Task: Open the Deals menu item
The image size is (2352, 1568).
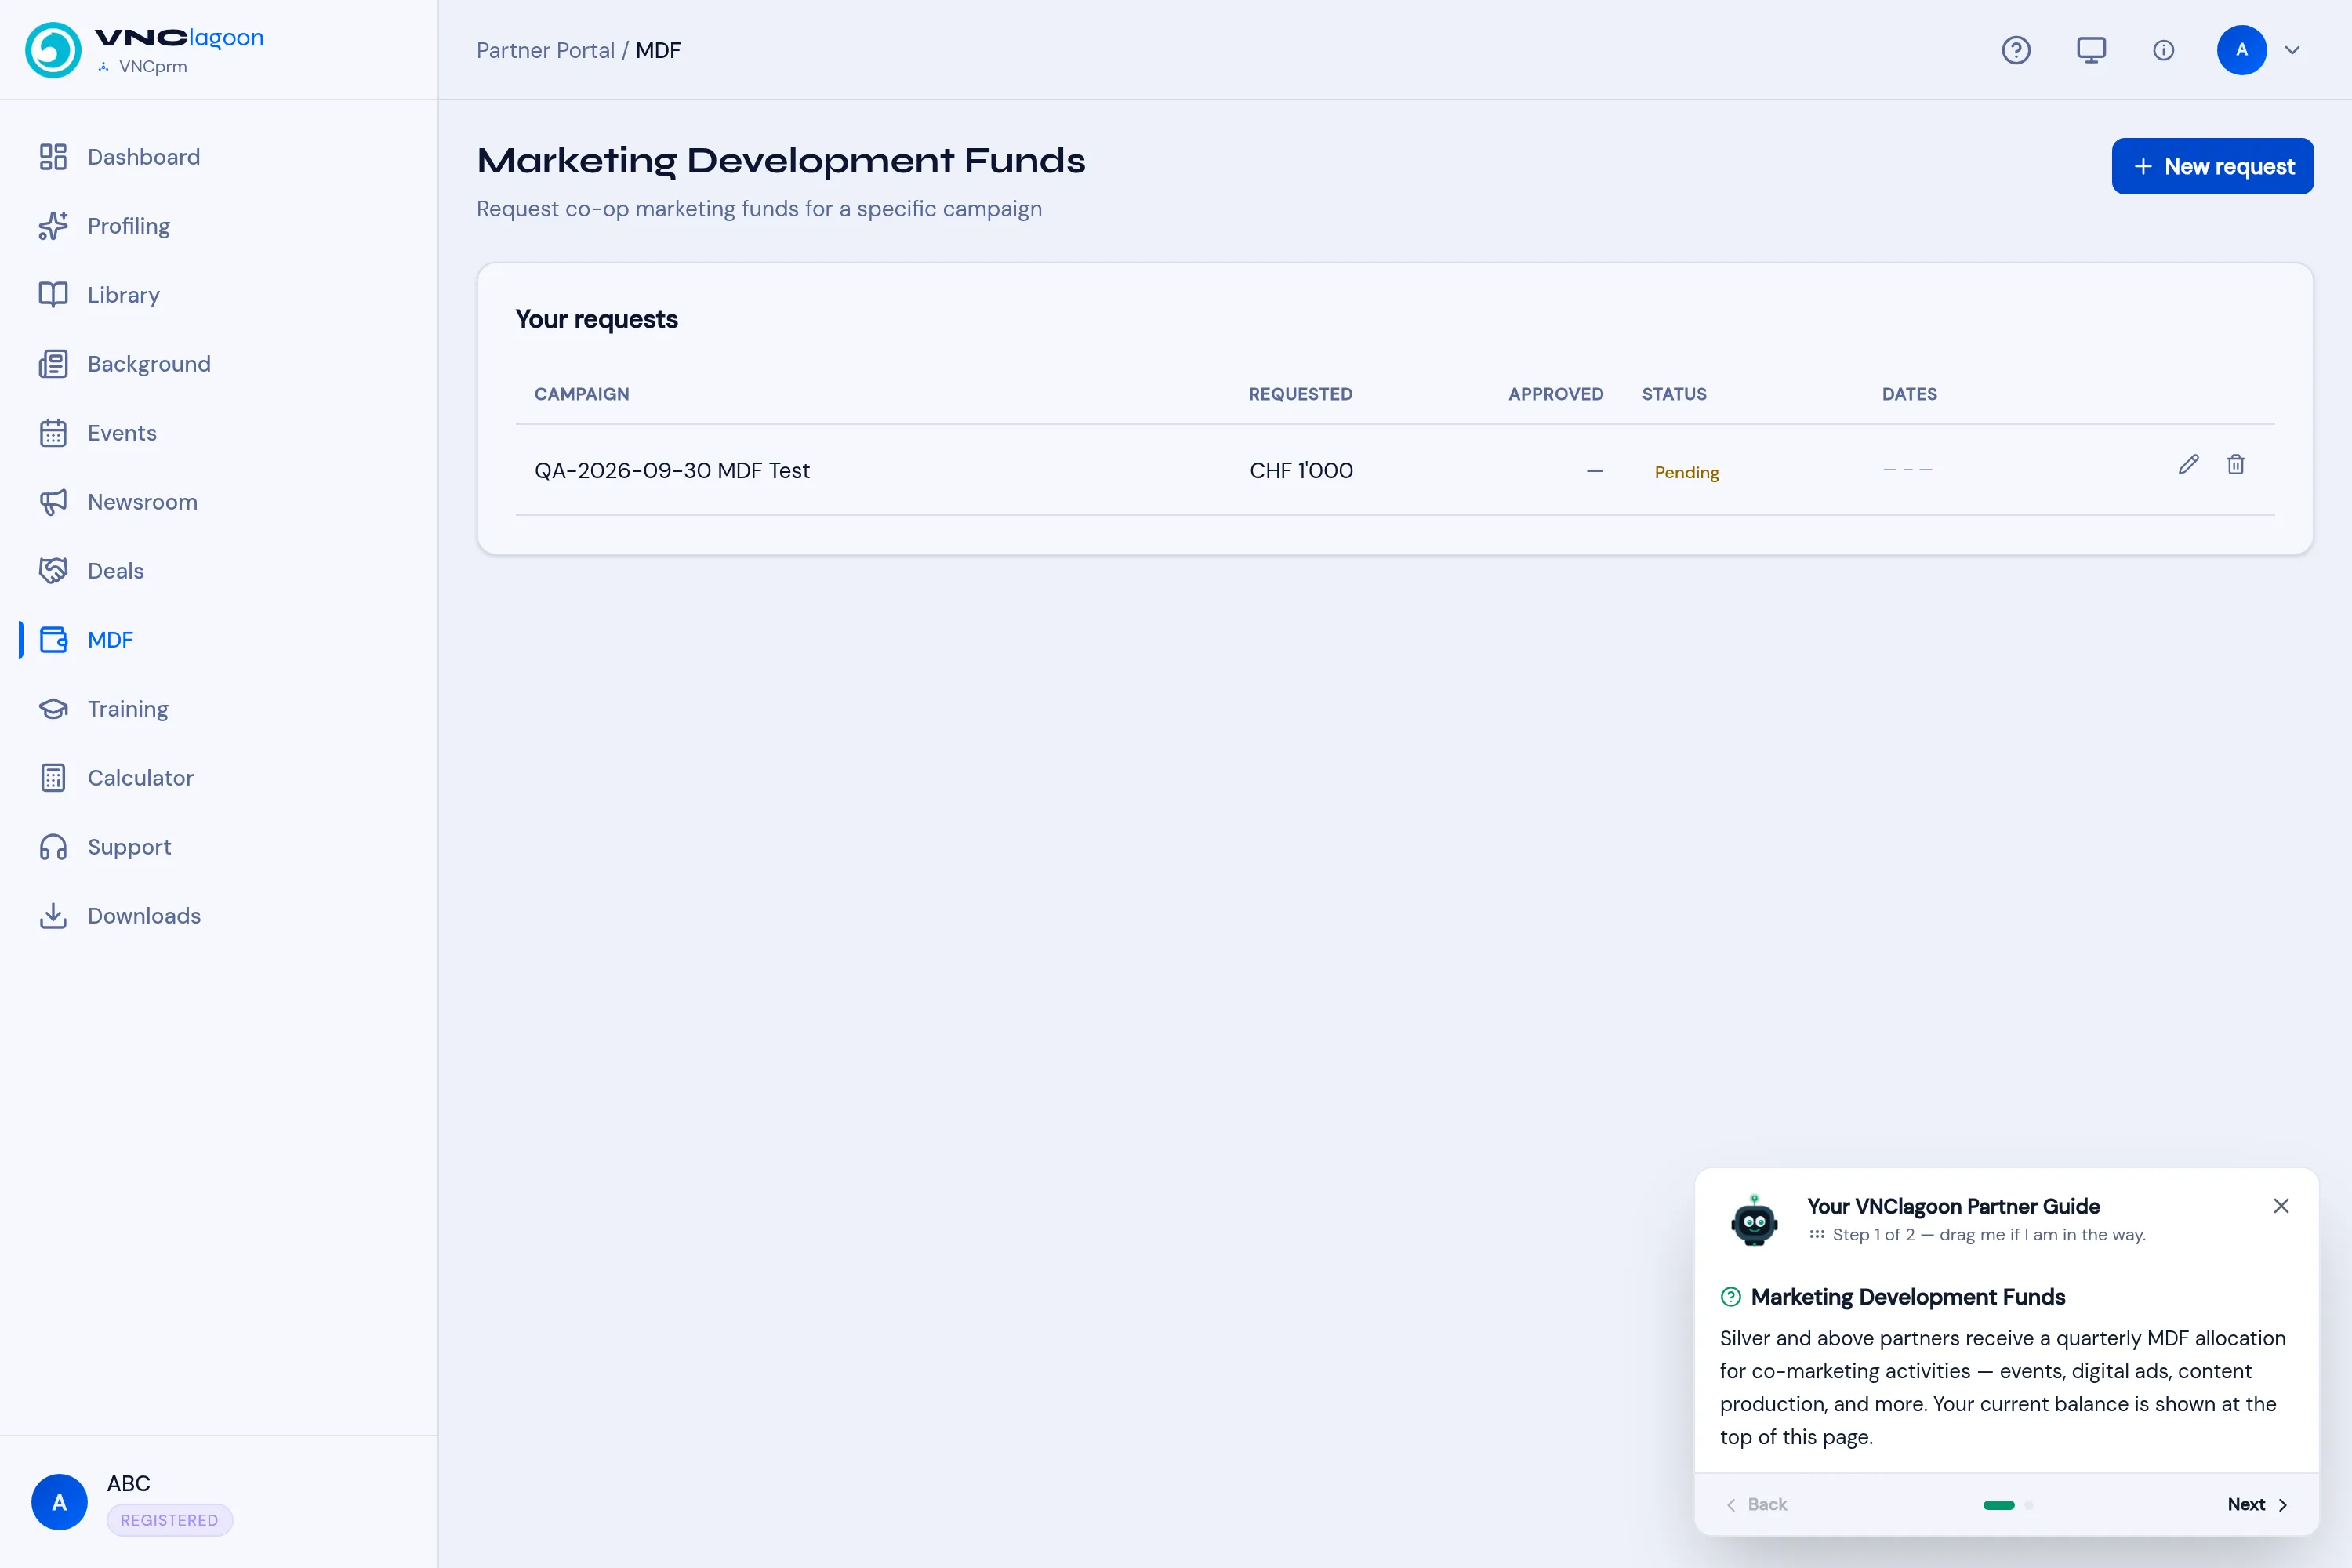Action: click(218, 571)
